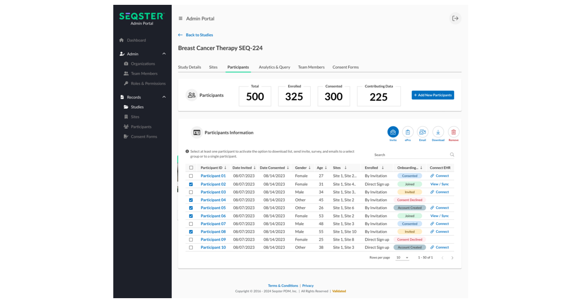Open the ePro icon in Participants Information
The image size is (581, 303).
408,132
